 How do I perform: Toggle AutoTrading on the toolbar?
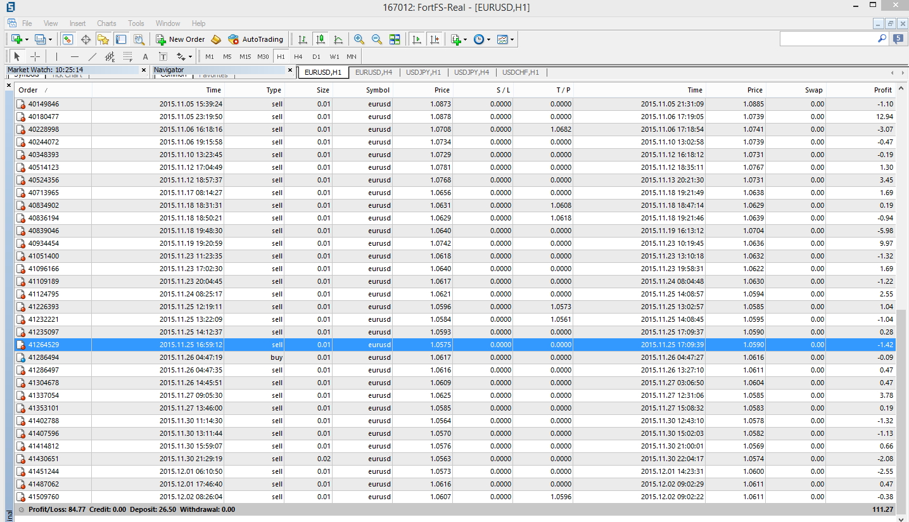256,39
